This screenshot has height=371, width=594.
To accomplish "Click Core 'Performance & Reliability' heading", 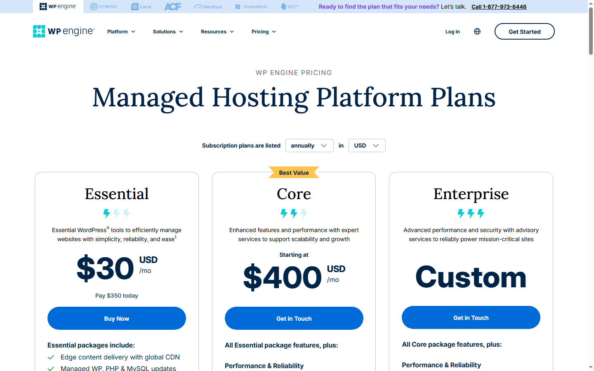I will point(264,366).
